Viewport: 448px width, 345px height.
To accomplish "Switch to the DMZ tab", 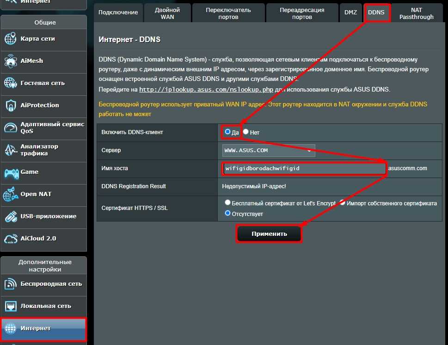I will [350, 12].
